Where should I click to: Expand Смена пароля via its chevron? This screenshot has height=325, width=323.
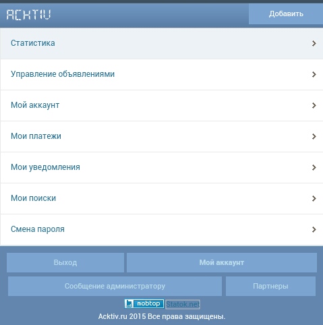[x=314, y=229]
